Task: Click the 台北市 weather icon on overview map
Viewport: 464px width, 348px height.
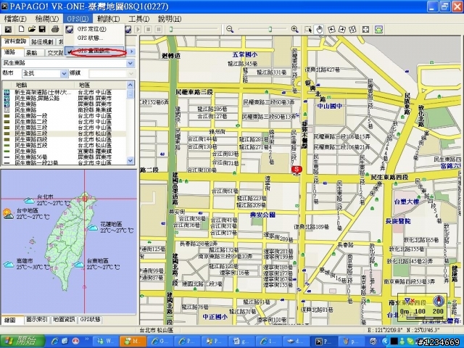Action: point(29,201)
